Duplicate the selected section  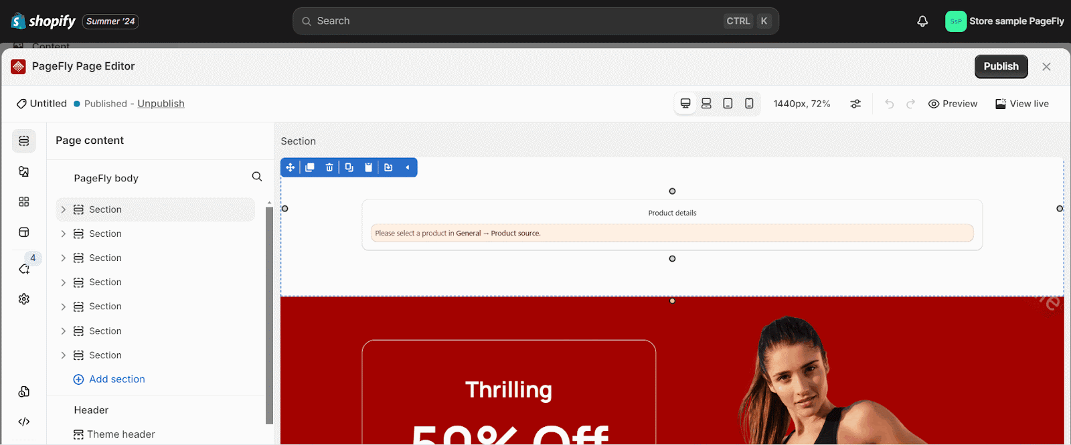pyautogui.click(x=309, y=167)
